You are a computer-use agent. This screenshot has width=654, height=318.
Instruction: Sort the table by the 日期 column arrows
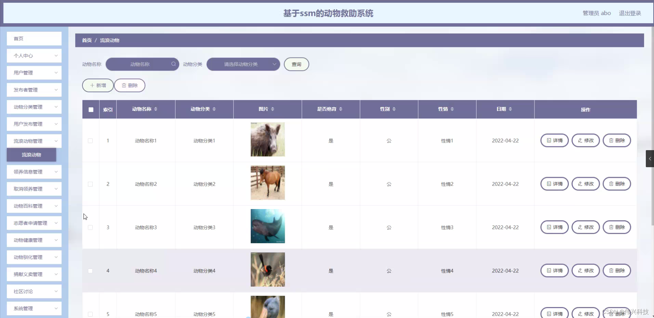click(511, 109)
